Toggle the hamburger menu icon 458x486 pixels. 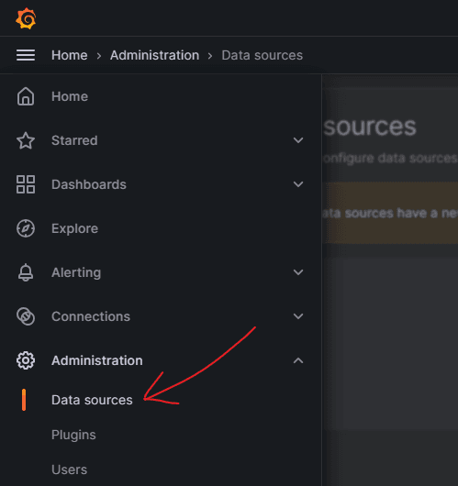(x=26, y=55)
